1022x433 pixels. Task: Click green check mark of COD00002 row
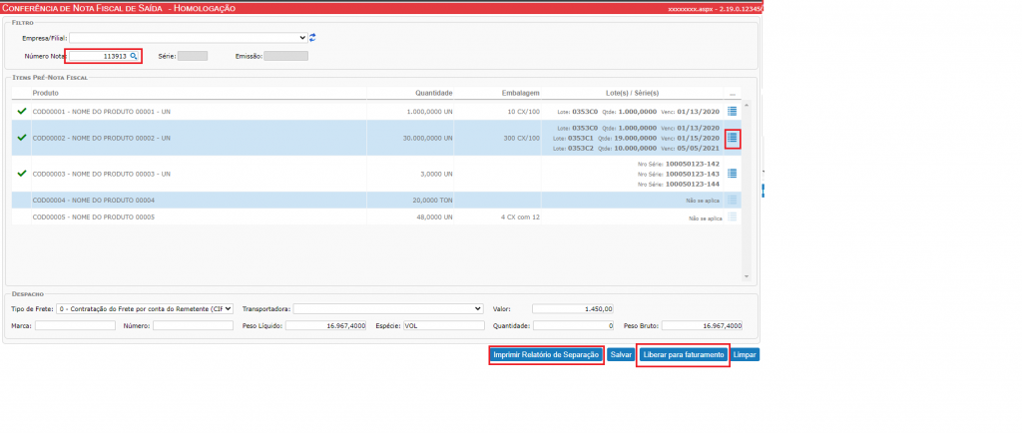(22, 138)
